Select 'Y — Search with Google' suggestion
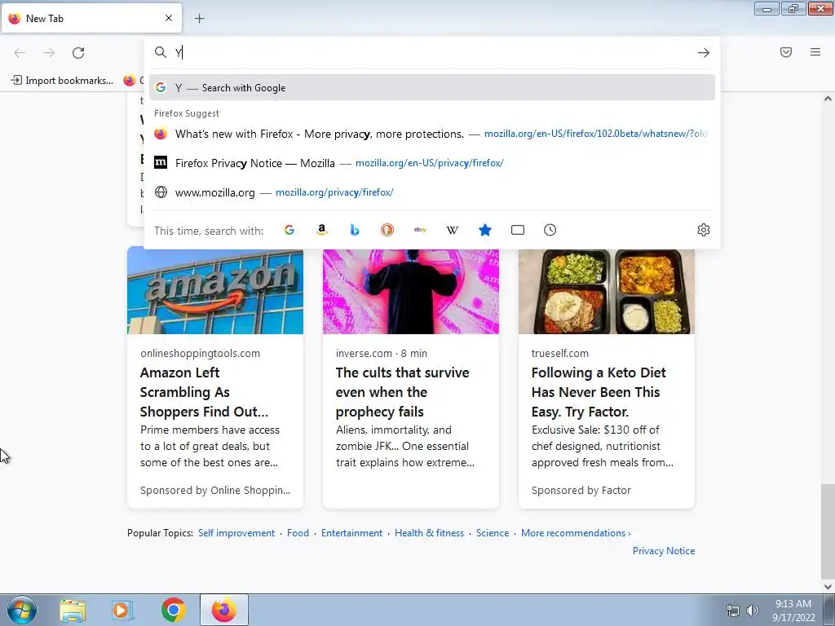This screenshot has height=626, width=835. pyautogui.click(x=432, y=88)
